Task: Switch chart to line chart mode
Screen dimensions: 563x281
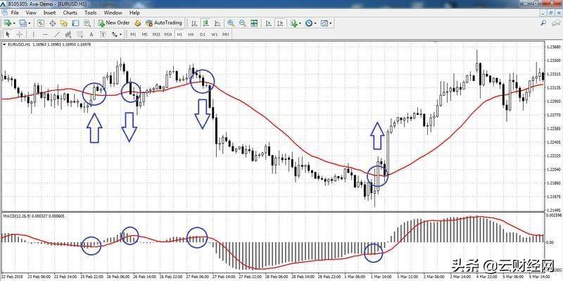Action: 217,23
